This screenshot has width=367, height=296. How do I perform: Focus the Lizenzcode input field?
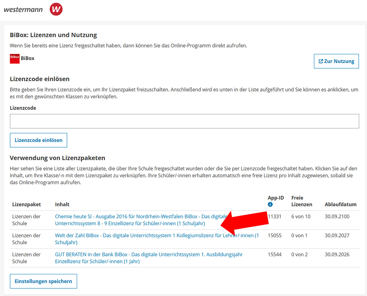[x=184, y=121]
